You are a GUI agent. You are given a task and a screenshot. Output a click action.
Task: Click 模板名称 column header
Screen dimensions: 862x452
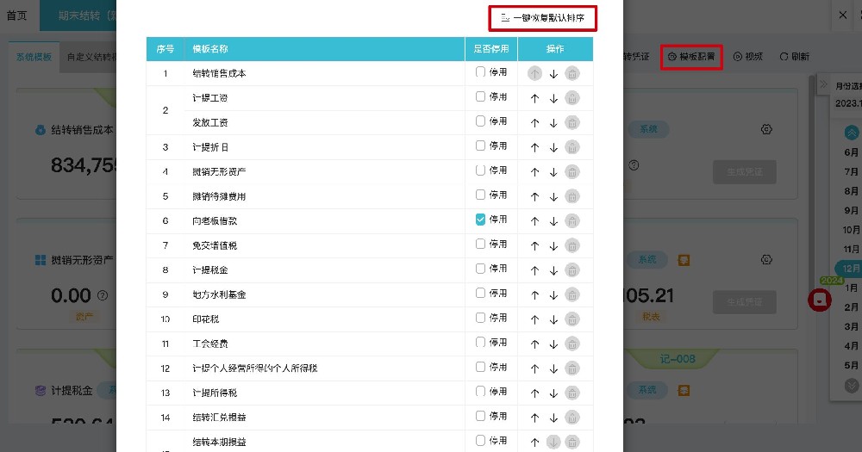(324, 49)
